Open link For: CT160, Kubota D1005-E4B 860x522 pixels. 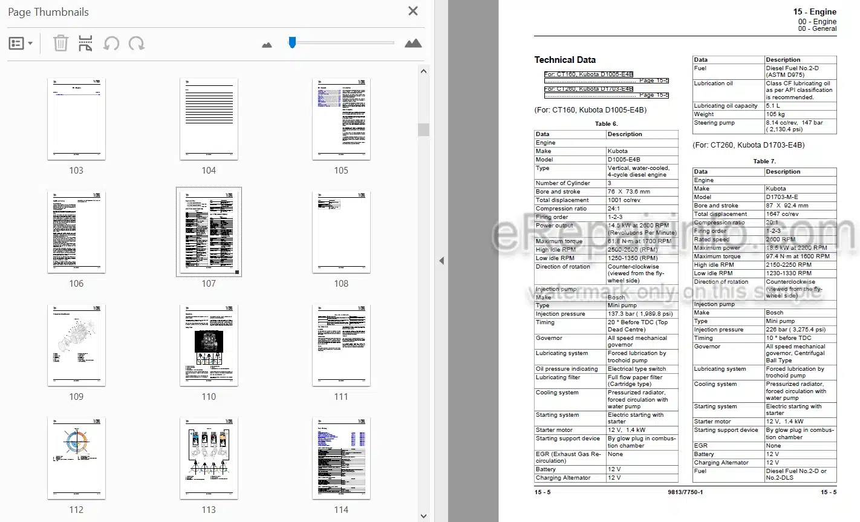588,74
